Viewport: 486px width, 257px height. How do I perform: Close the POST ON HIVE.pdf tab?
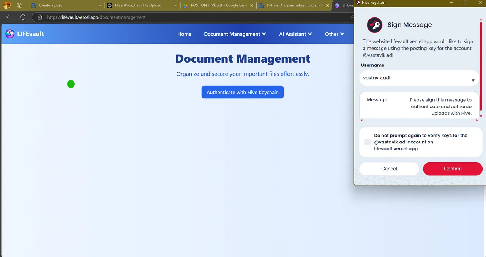point(251,5)
